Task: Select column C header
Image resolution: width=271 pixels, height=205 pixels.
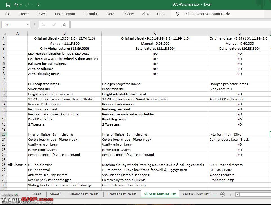Action: coord(155,33)
